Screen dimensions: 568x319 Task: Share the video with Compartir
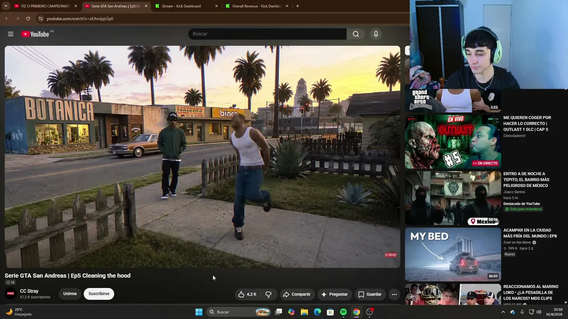297,294
